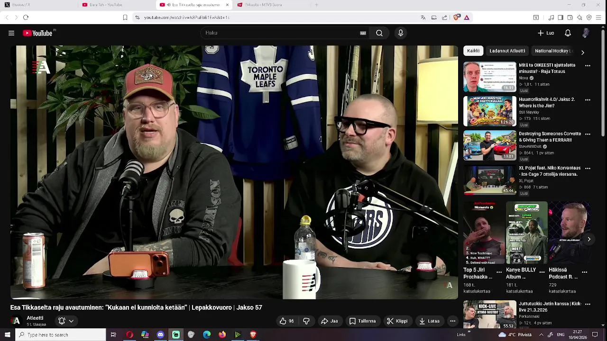This screenshot has height=341, width=607.
Task: Bookmark this page in address bar
Action: click(125, 18)
